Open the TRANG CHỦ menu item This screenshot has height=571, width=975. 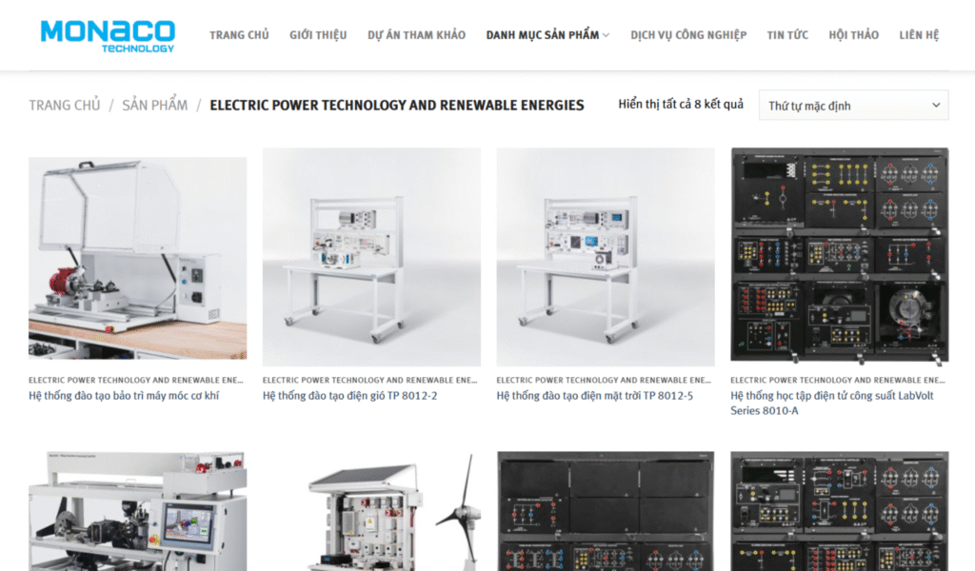click(239, 35)
